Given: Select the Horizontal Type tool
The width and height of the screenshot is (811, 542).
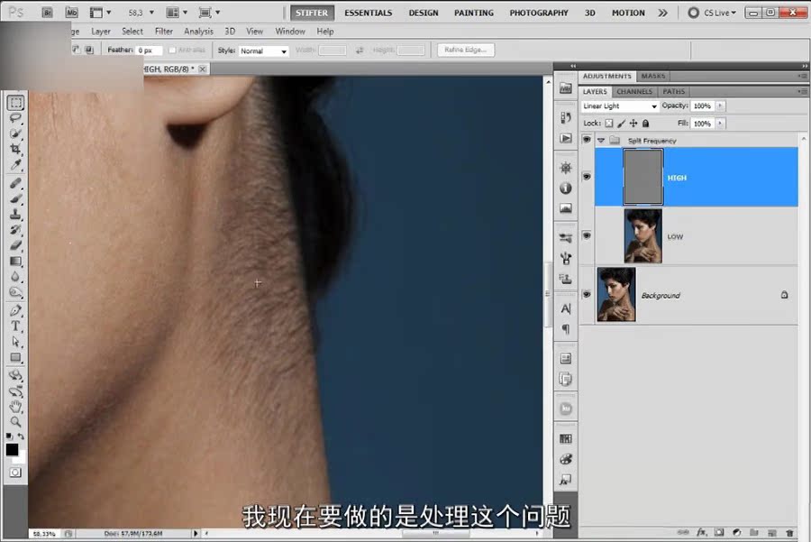Looking at the screenshot, I should point(15,326).
